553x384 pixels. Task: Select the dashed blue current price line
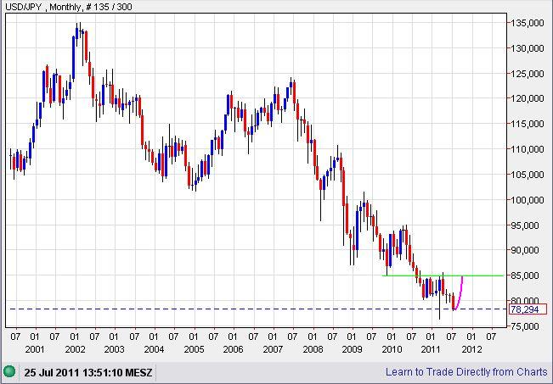click(257, 309)
